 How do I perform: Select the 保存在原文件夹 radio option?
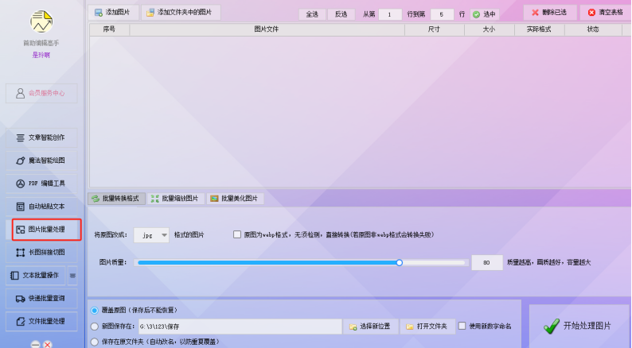(x=95, y=342)
